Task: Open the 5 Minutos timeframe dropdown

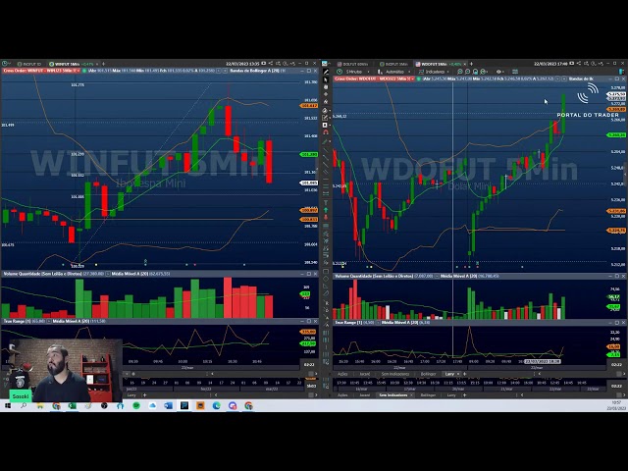Action: tap(353, 72)
